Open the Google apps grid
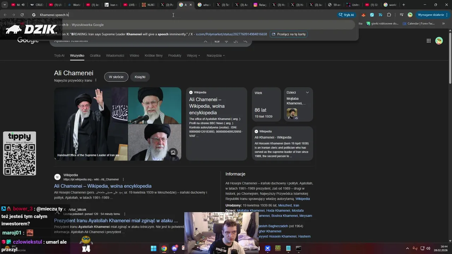 [x=429, y=41]
